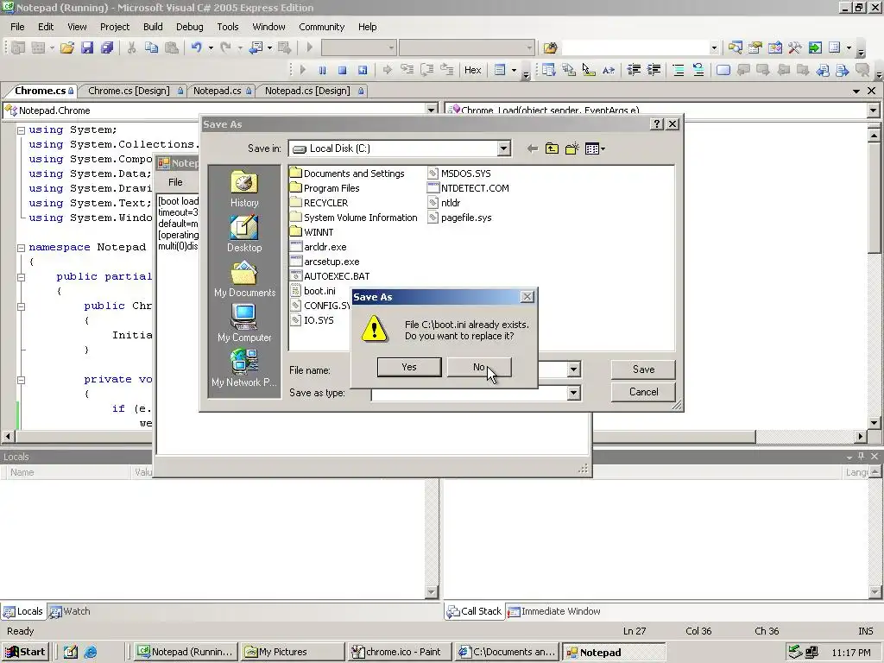Click the Save As dialog help button

pyautogui.click(x=656, y=124)
